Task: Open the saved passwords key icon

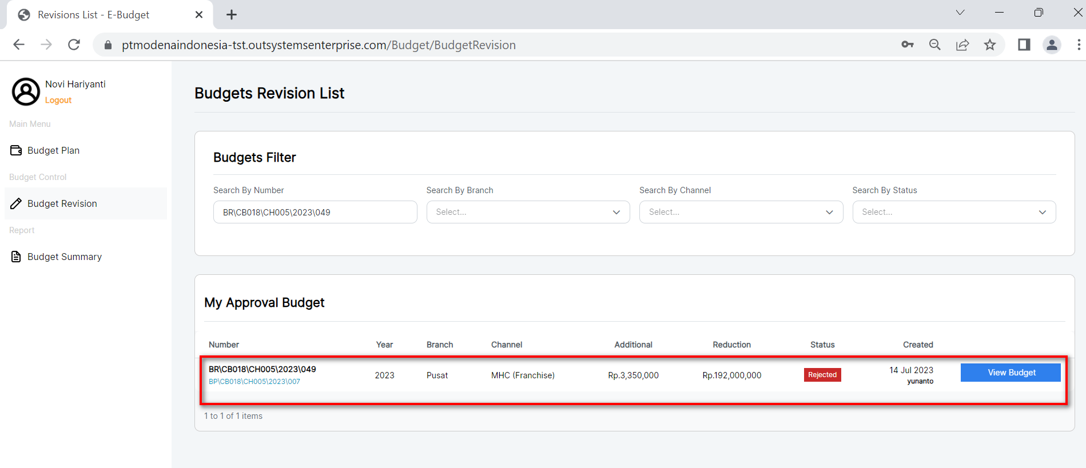Action: pyautogui.click(x=908, y=45)
